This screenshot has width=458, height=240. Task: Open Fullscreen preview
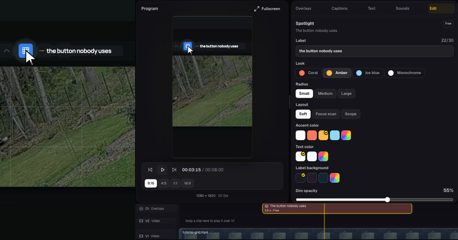[x=267, y=9]
